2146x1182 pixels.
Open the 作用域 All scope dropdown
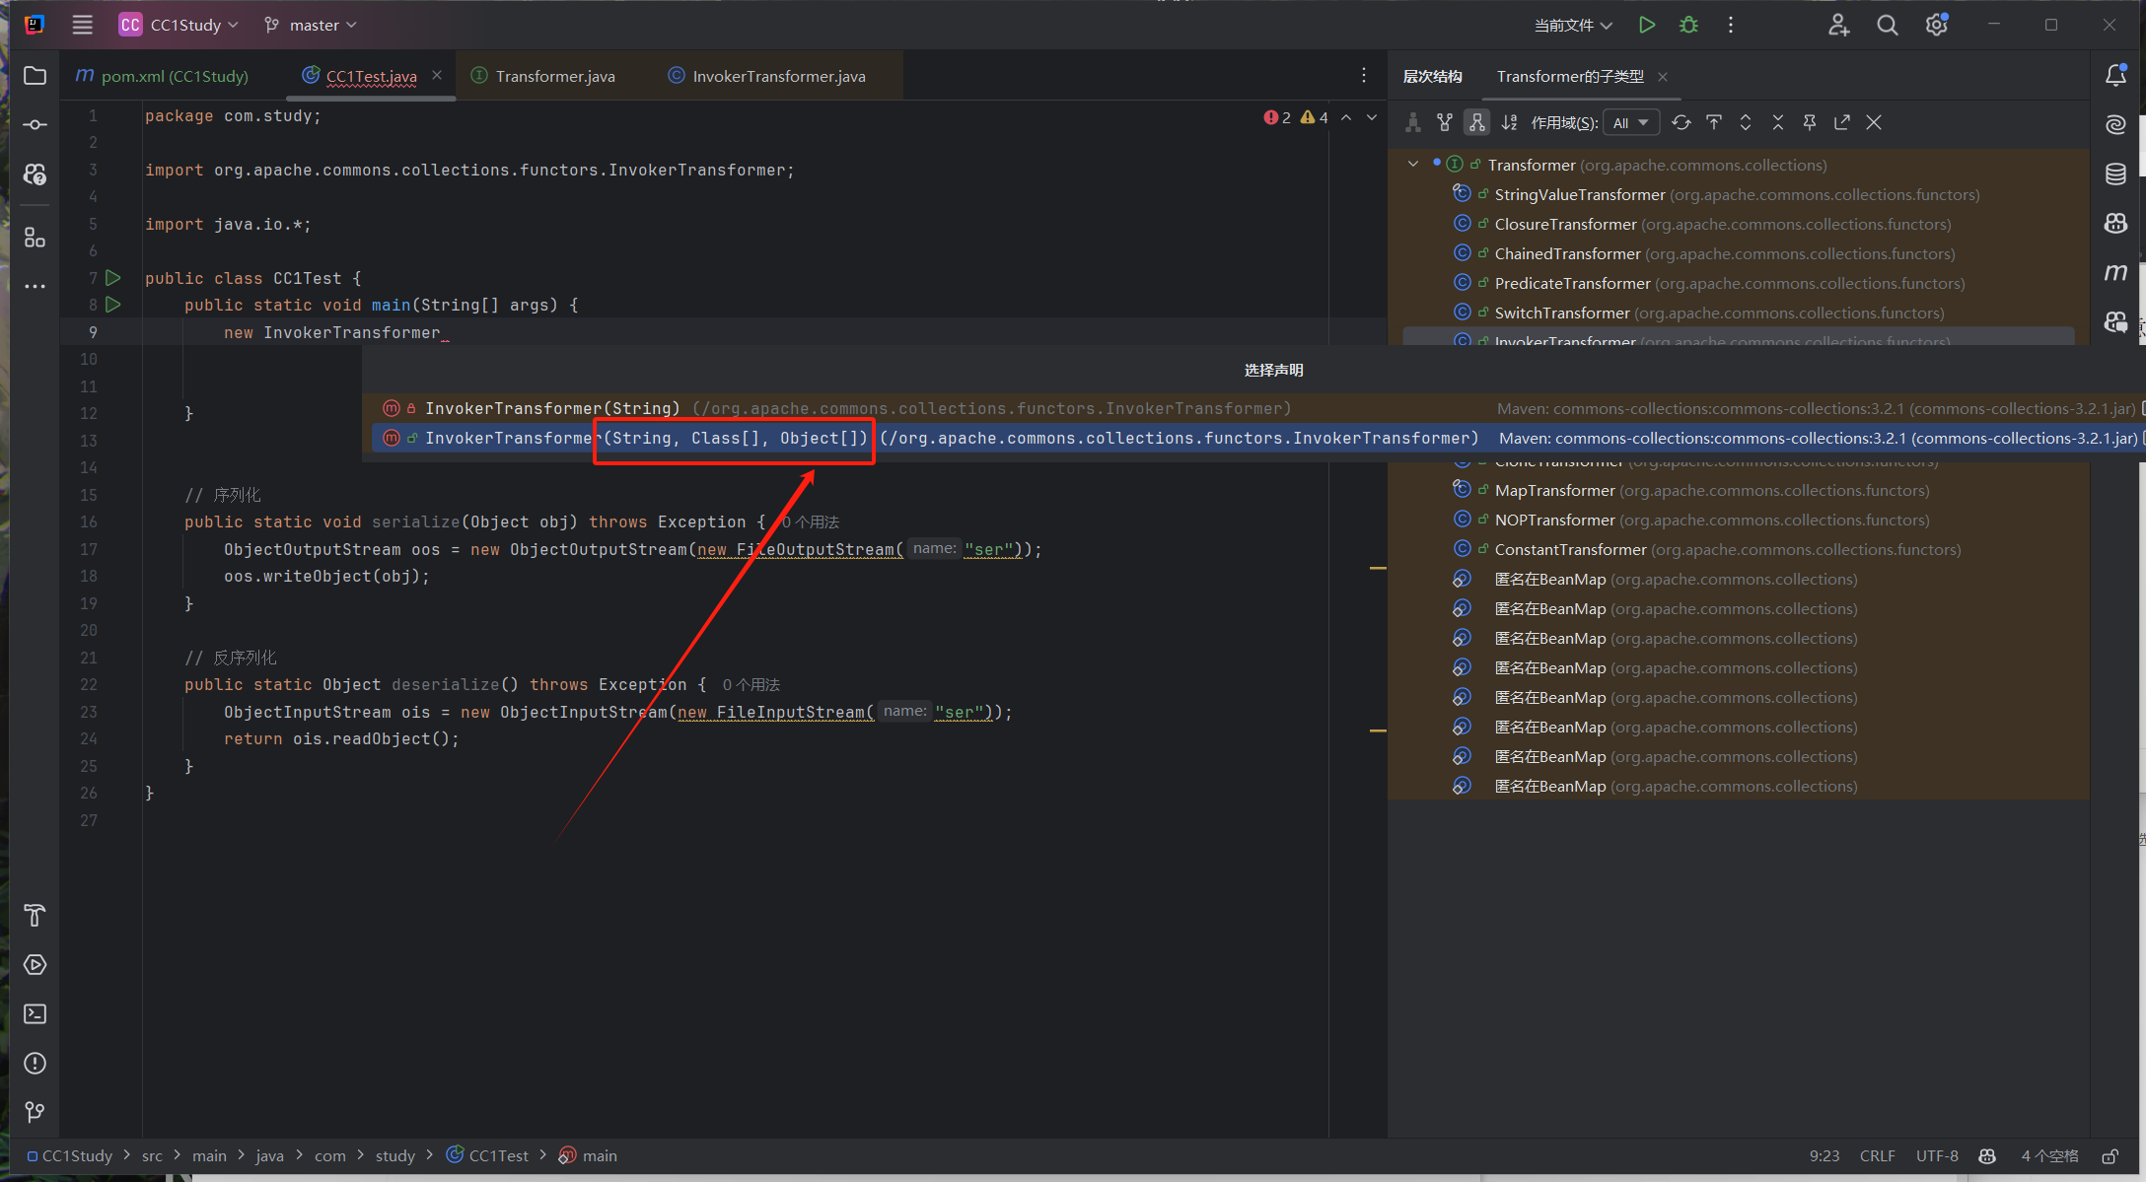click(1631, 122)
